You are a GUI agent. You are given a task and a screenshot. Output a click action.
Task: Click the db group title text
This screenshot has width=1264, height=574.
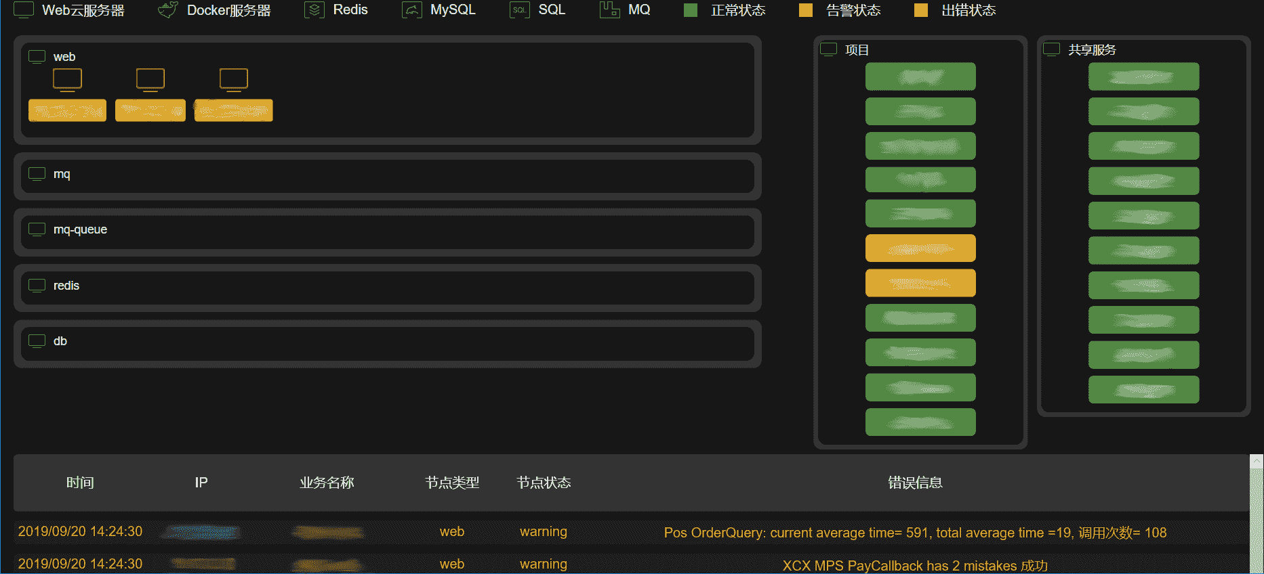tap(60, 341)
